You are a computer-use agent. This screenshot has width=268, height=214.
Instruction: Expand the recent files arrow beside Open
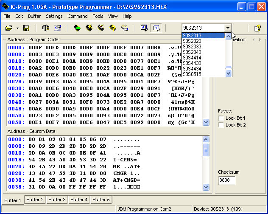pyautogui.click(x=17, y=28)
